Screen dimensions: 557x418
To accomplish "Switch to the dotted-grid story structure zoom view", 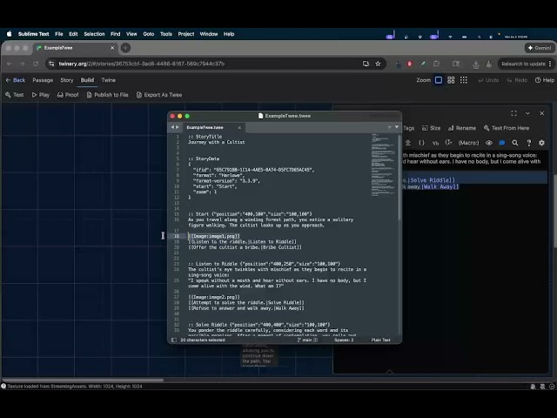I will (464, 80).
